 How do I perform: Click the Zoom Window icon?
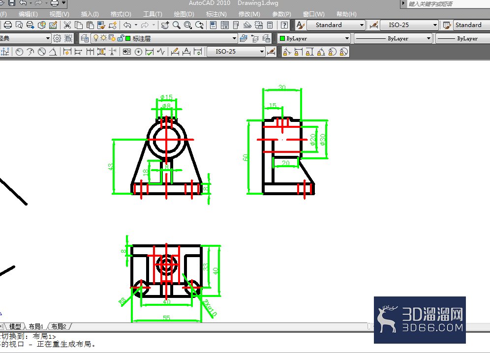point(188,25)
